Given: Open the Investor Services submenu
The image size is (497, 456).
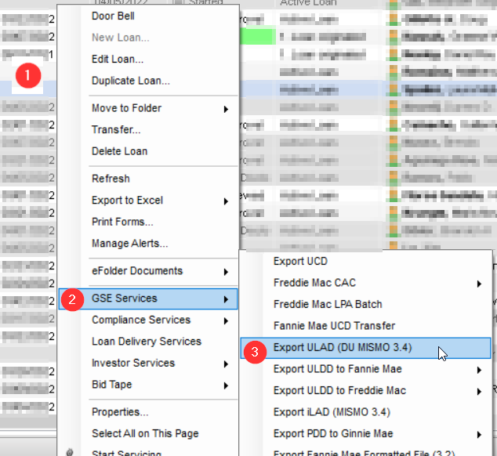Looking at the screenshot, I should (147, 363).
